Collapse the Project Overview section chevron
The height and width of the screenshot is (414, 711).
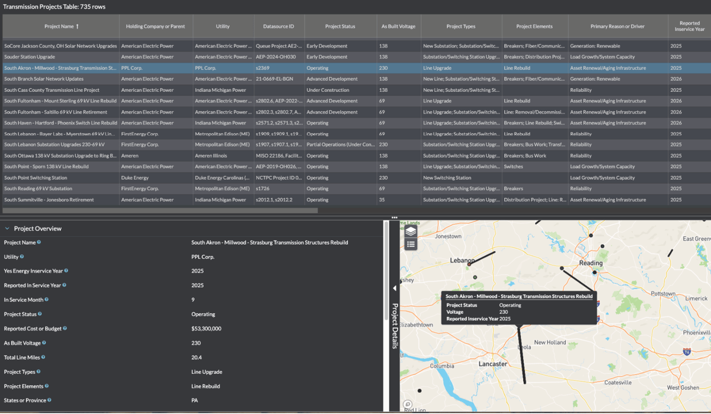point(7,229)
